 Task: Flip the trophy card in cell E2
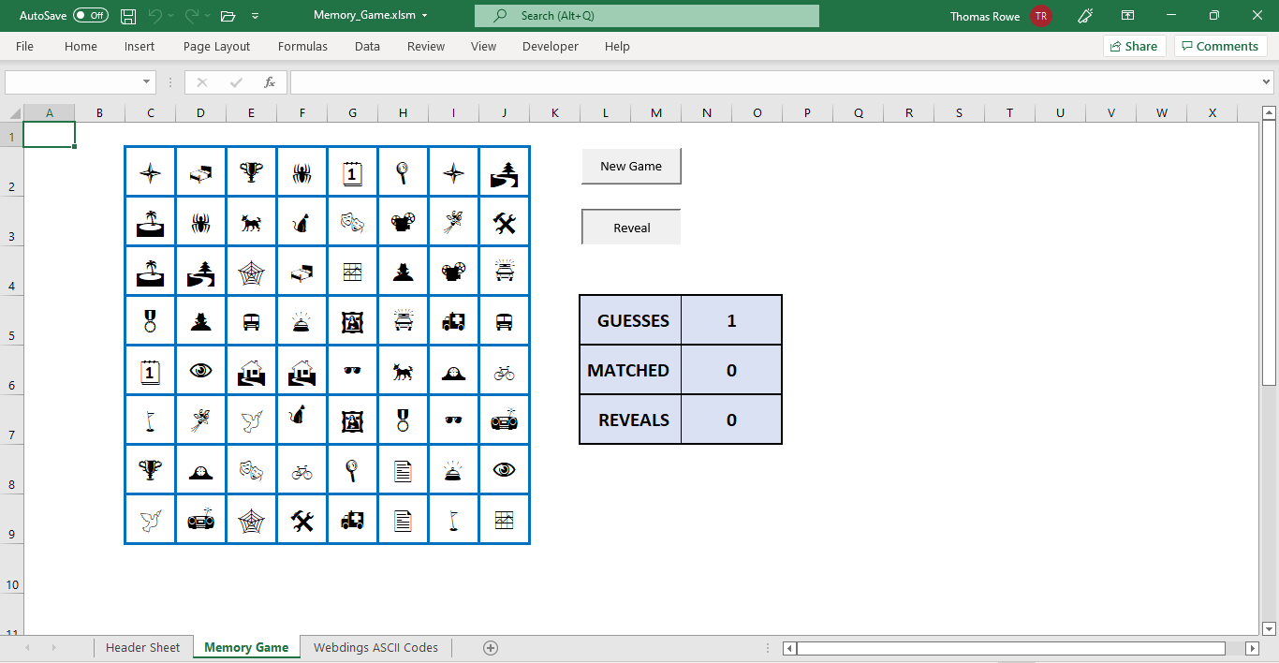click(252, 172)
